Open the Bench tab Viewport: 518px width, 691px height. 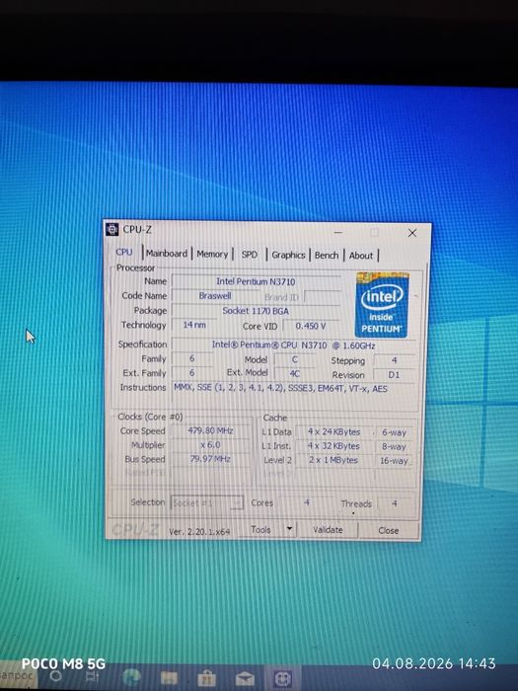coord(327,256)
